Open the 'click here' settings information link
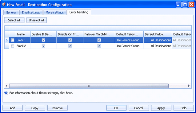196x113 pixels. click(x=66, y=93)
